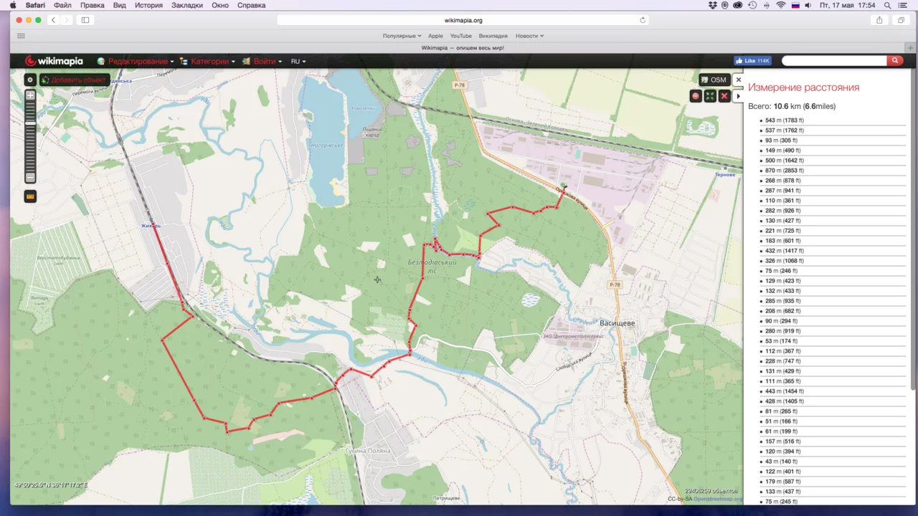Click the 543 m (1783 ft) segment
The image size is (918, 516).
point(785,120)
